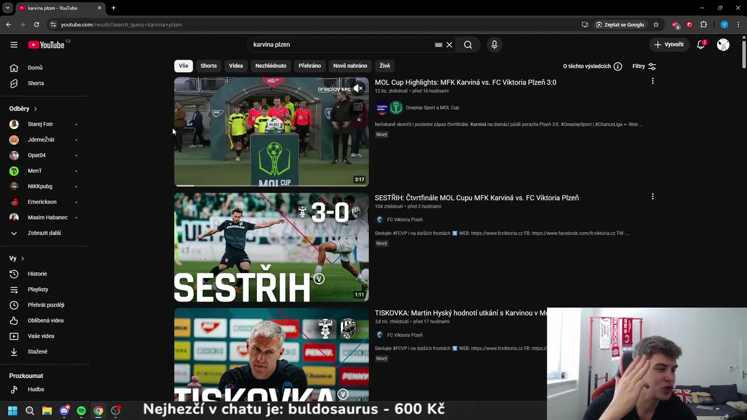Select the Shorts filter chip
Viewport: 747px width, 420px height.
click(x=208, y=66)
